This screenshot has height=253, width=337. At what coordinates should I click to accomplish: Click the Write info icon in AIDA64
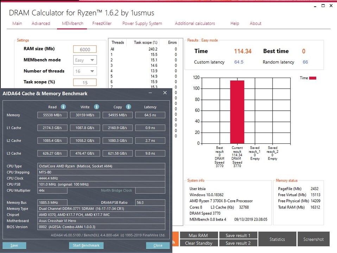(x=96, y=107)
